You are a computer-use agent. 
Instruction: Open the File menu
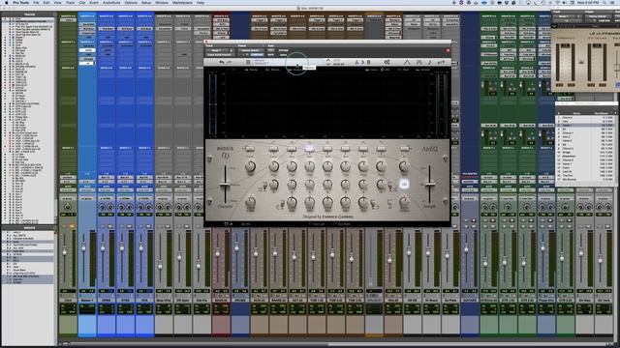click(36, 2)
